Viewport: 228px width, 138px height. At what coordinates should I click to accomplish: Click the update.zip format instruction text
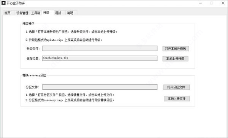(x=64, y=40)
